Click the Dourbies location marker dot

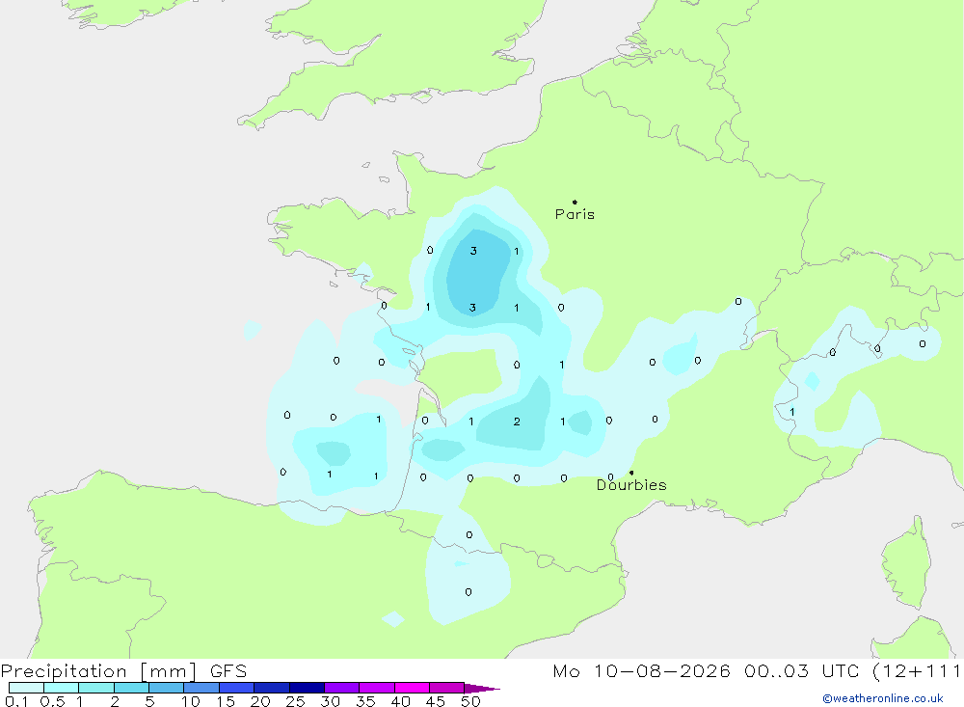point(631,473)
